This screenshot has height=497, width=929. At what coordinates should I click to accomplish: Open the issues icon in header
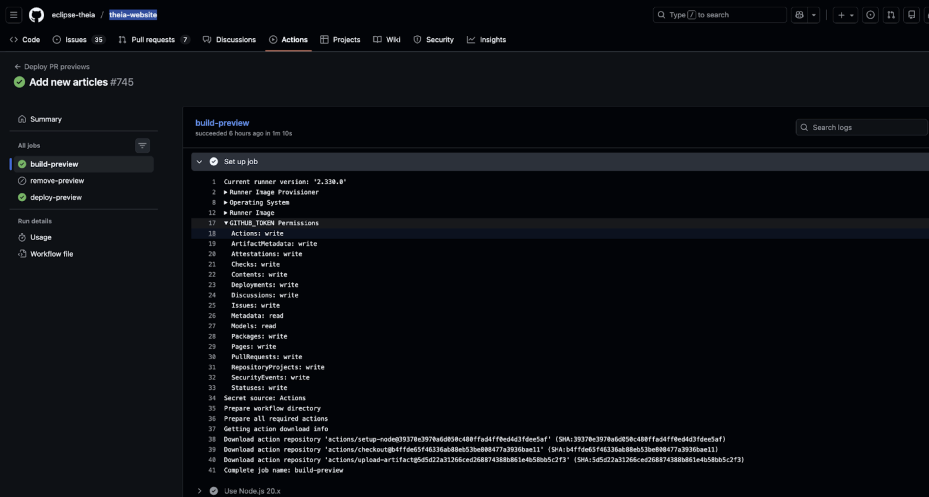coord(870,15)
